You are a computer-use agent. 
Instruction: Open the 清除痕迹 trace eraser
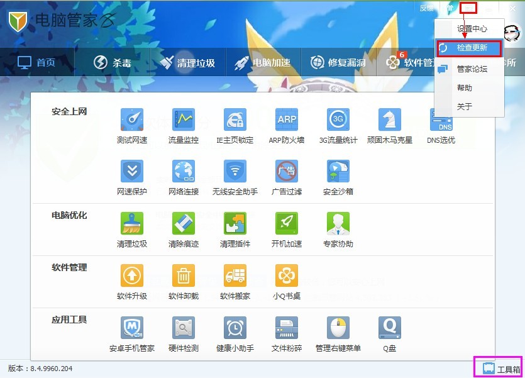[x=184, y=230]
